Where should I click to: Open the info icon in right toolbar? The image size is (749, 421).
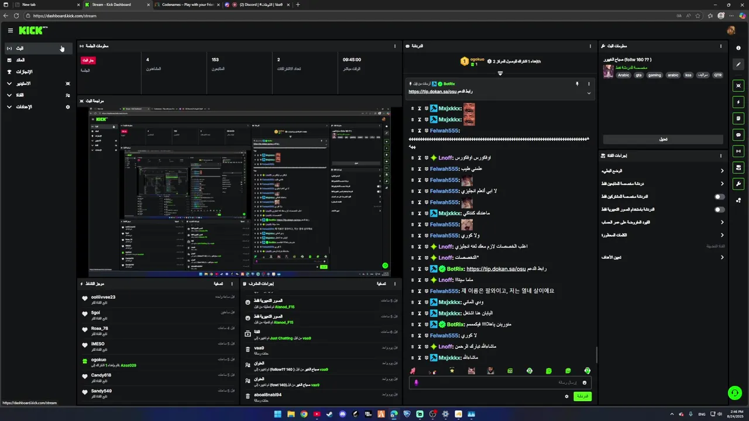[738, 48]
